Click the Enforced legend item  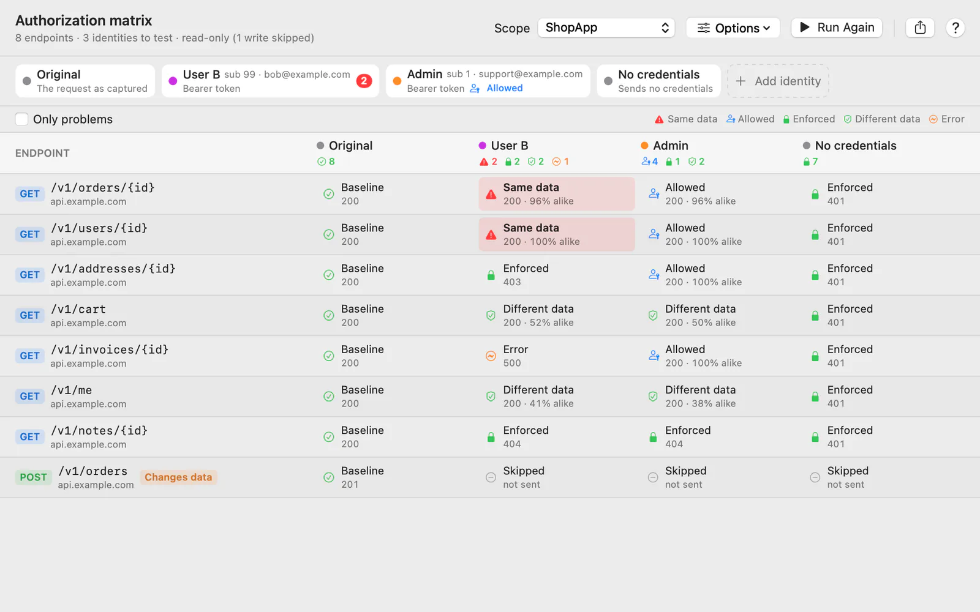(809, 119)
